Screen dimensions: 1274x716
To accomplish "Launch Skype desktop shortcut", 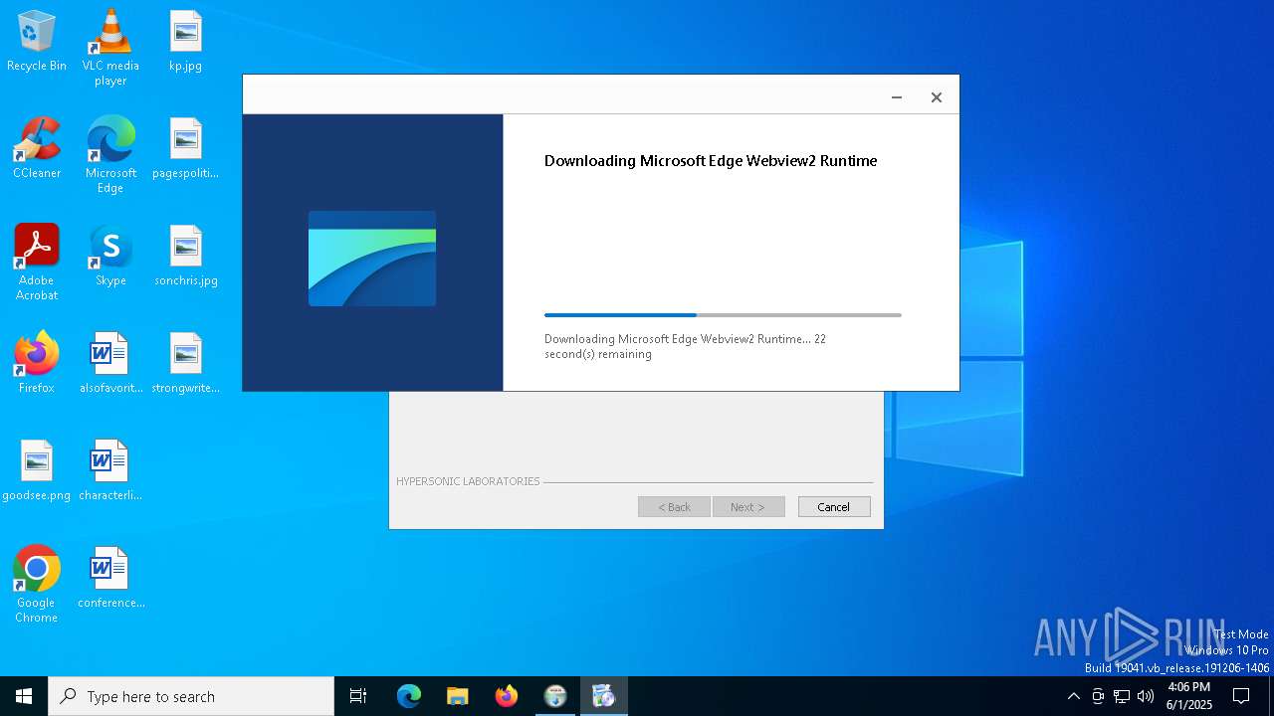I will point(110,257).
